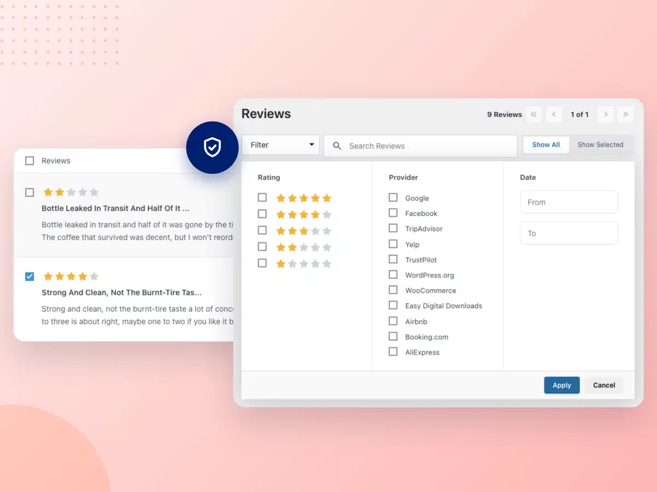Select the Bottle Leaked In Transit review checkbox
This screenshot has width=657, height=492.
30,192
